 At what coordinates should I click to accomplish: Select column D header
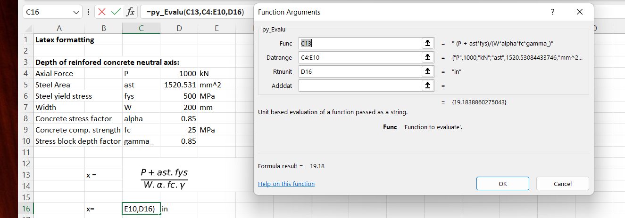(179, 28)
